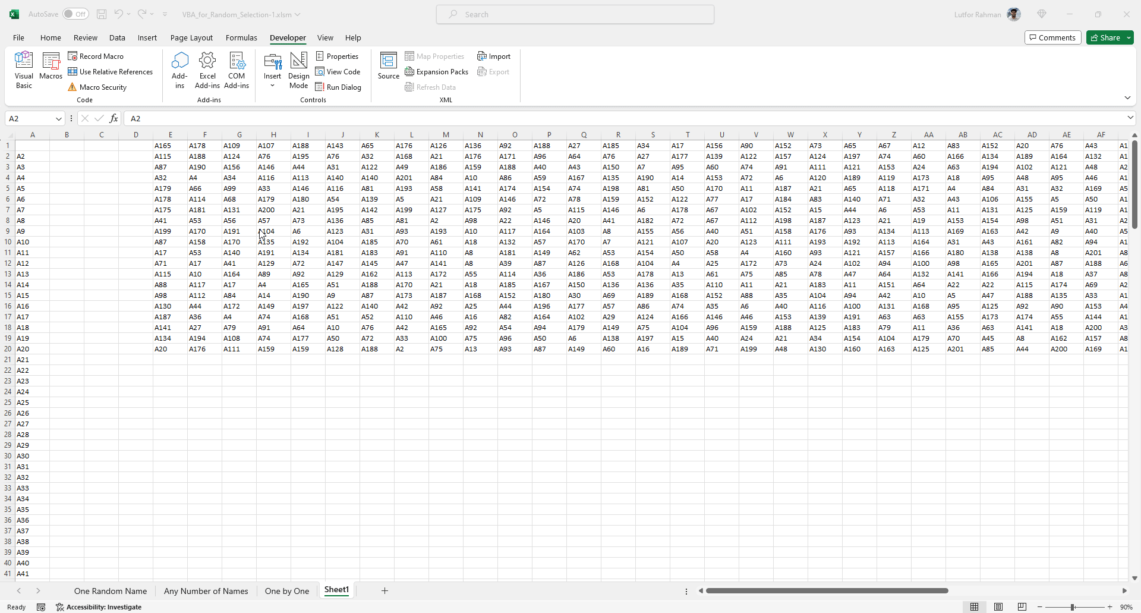Save the workbook using the disk icon
Viewport: 1141px width, 613px height.
click(102, 14)
